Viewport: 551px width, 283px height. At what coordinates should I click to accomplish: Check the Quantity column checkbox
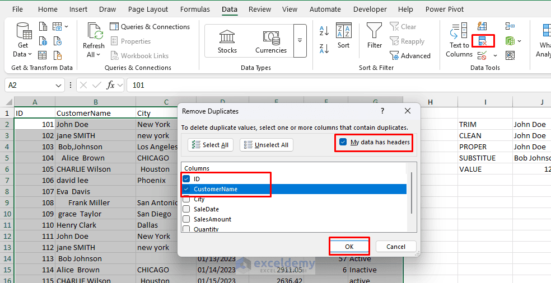186,229
